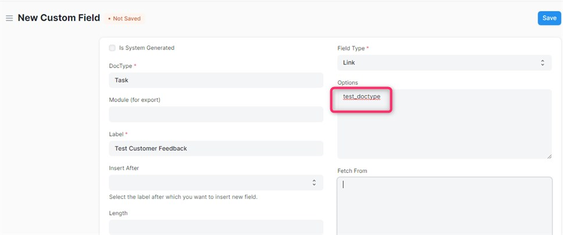Click the New Custom Field page title
The width and height of the screenshot is (563, 235).
coord(59,18)
